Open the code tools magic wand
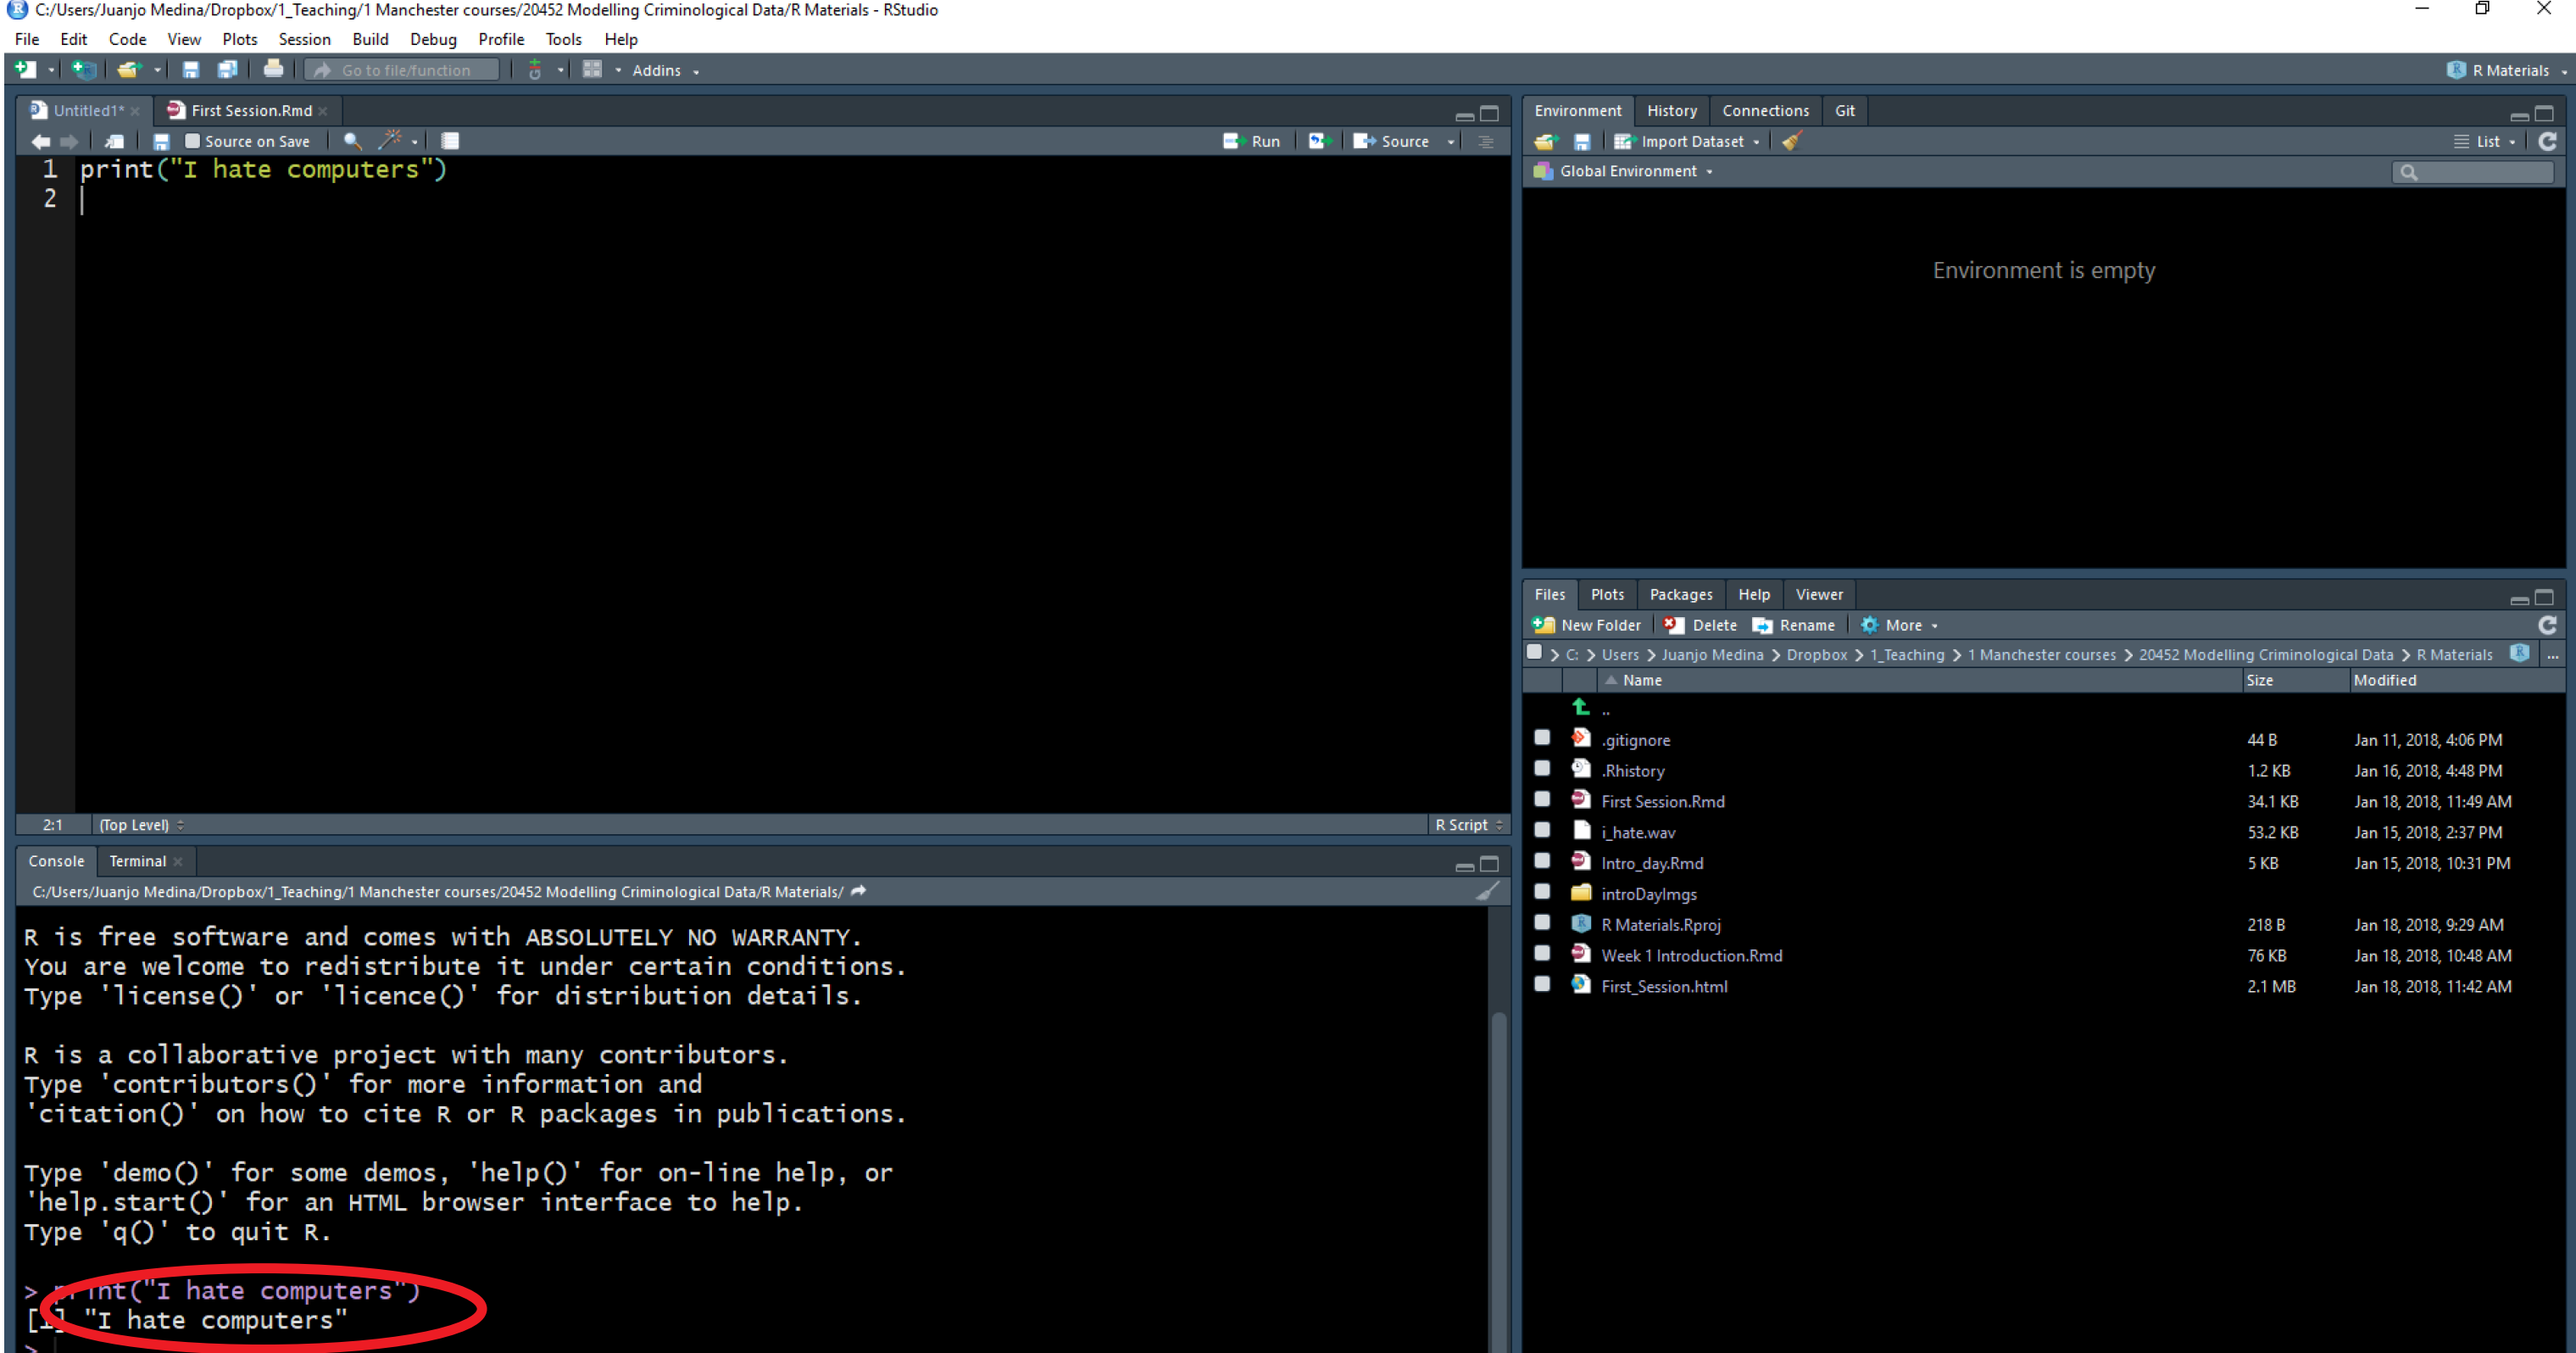Viewport: 2576px width, 1353px height. [391, 141]
